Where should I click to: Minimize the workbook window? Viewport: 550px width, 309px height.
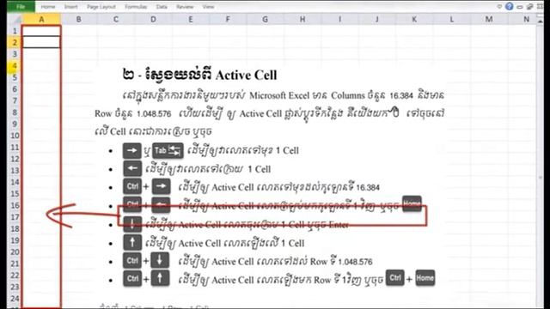(520, 7)
